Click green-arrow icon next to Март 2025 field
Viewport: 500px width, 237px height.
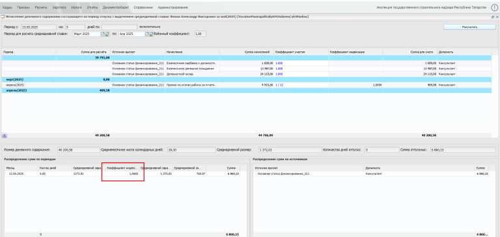[x=107, y=34]
